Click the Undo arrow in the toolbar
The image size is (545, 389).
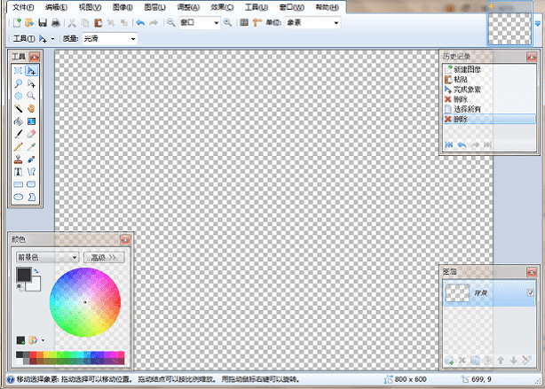coord(139,22)
